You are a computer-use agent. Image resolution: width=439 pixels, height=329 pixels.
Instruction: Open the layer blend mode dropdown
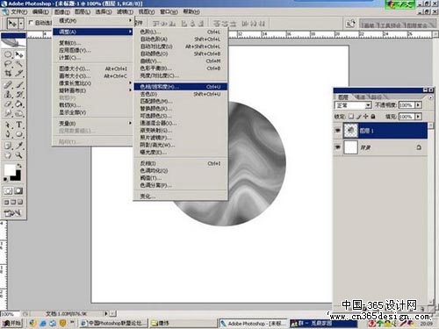tap(353, 105)
